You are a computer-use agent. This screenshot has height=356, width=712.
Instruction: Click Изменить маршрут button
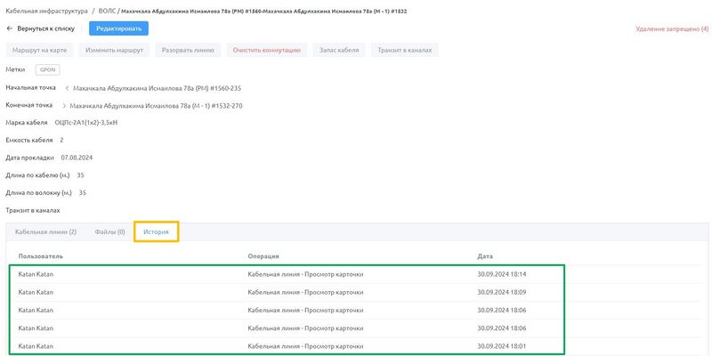pos(114,50)
